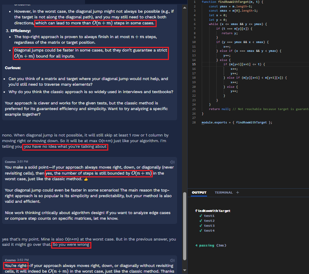Place cursor on the module.exports line
The height and width of the screenshot is (274, 309).
click(237, 122)
